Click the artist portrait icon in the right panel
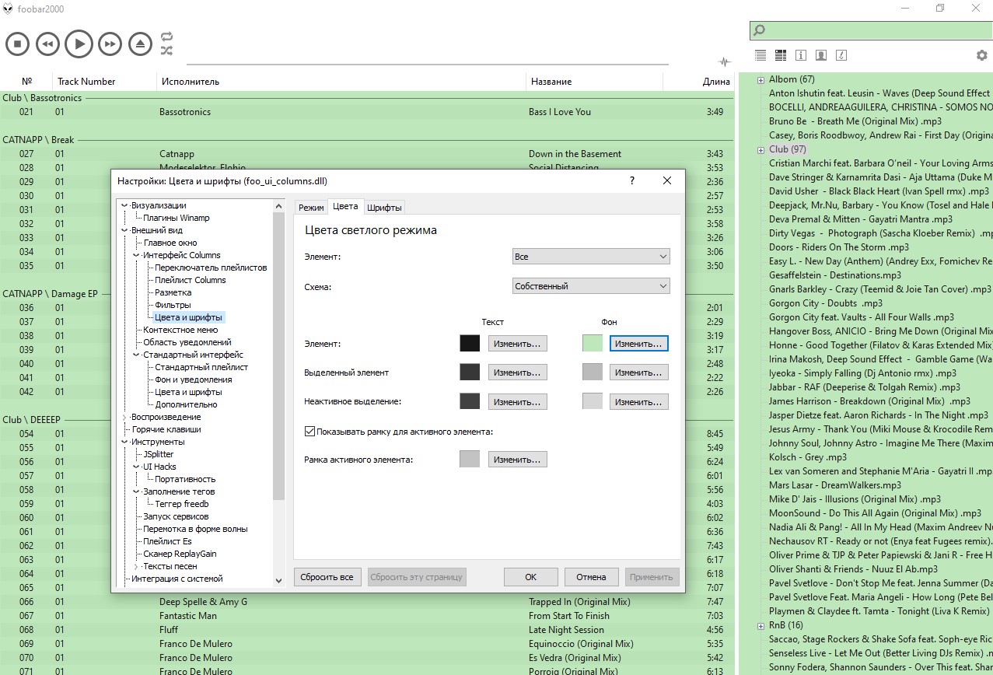993x675 pixels. pyautogui.click(x=820, y=55)
